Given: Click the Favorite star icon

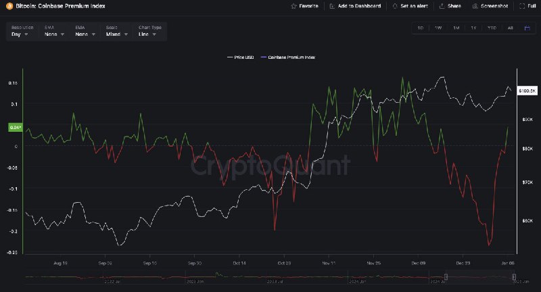Looking at the screenshot, I should click(293, 6).
